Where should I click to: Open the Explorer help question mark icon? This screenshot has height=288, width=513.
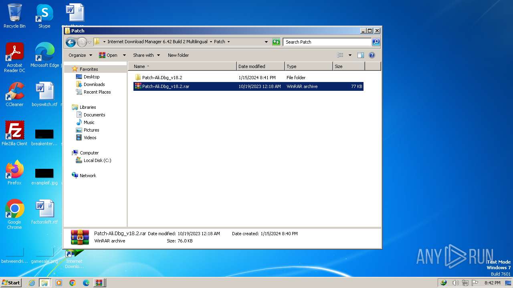(x=372, y=55)
